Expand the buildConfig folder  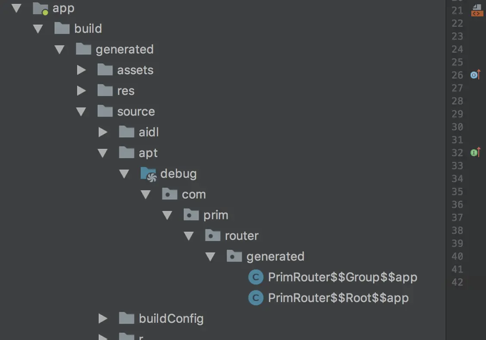point(103,318)
